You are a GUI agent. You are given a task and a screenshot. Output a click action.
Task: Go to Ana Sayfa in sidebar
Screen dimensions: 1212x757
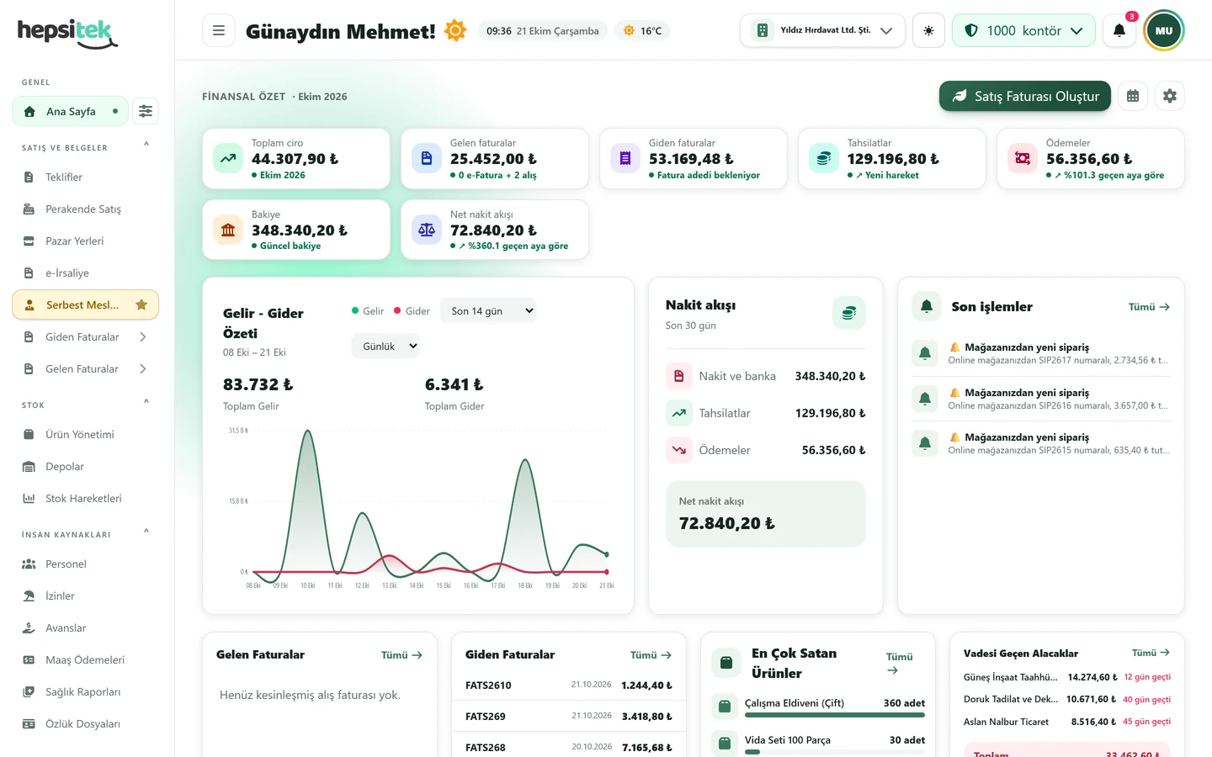point(70,111)
